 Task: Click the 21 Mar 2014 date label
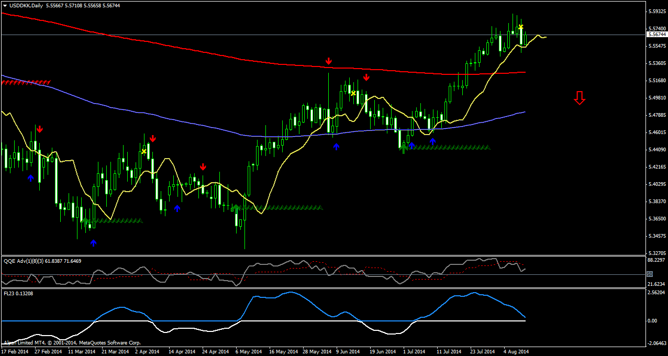115,352
